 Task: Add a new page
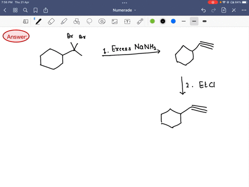tap(224, 10)
